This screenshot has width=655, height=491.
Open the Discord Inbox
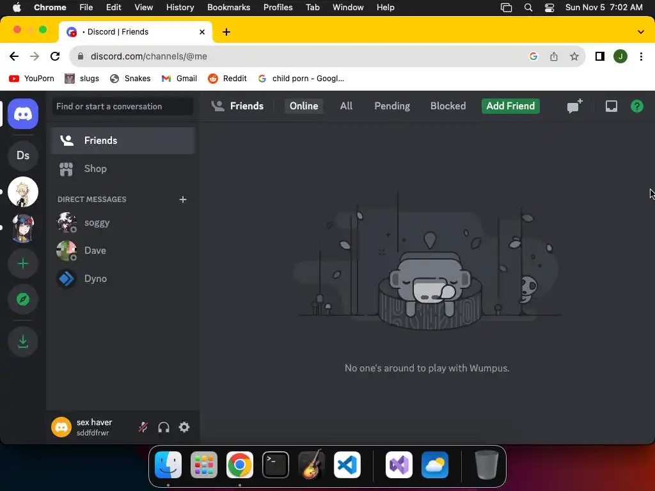[x=611, y=106]
